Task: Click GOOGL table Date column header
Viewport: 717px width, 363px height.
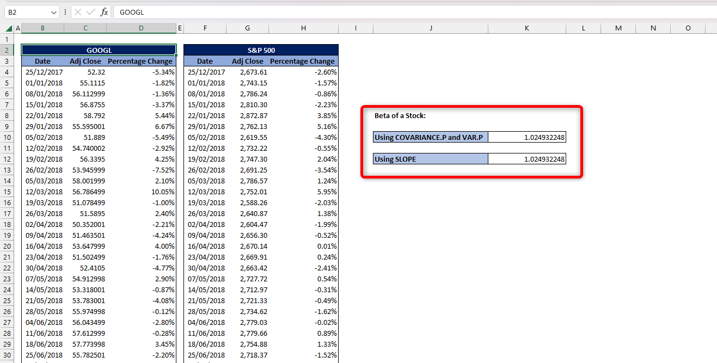Action: pyautogui.click(x=42, y=61)
